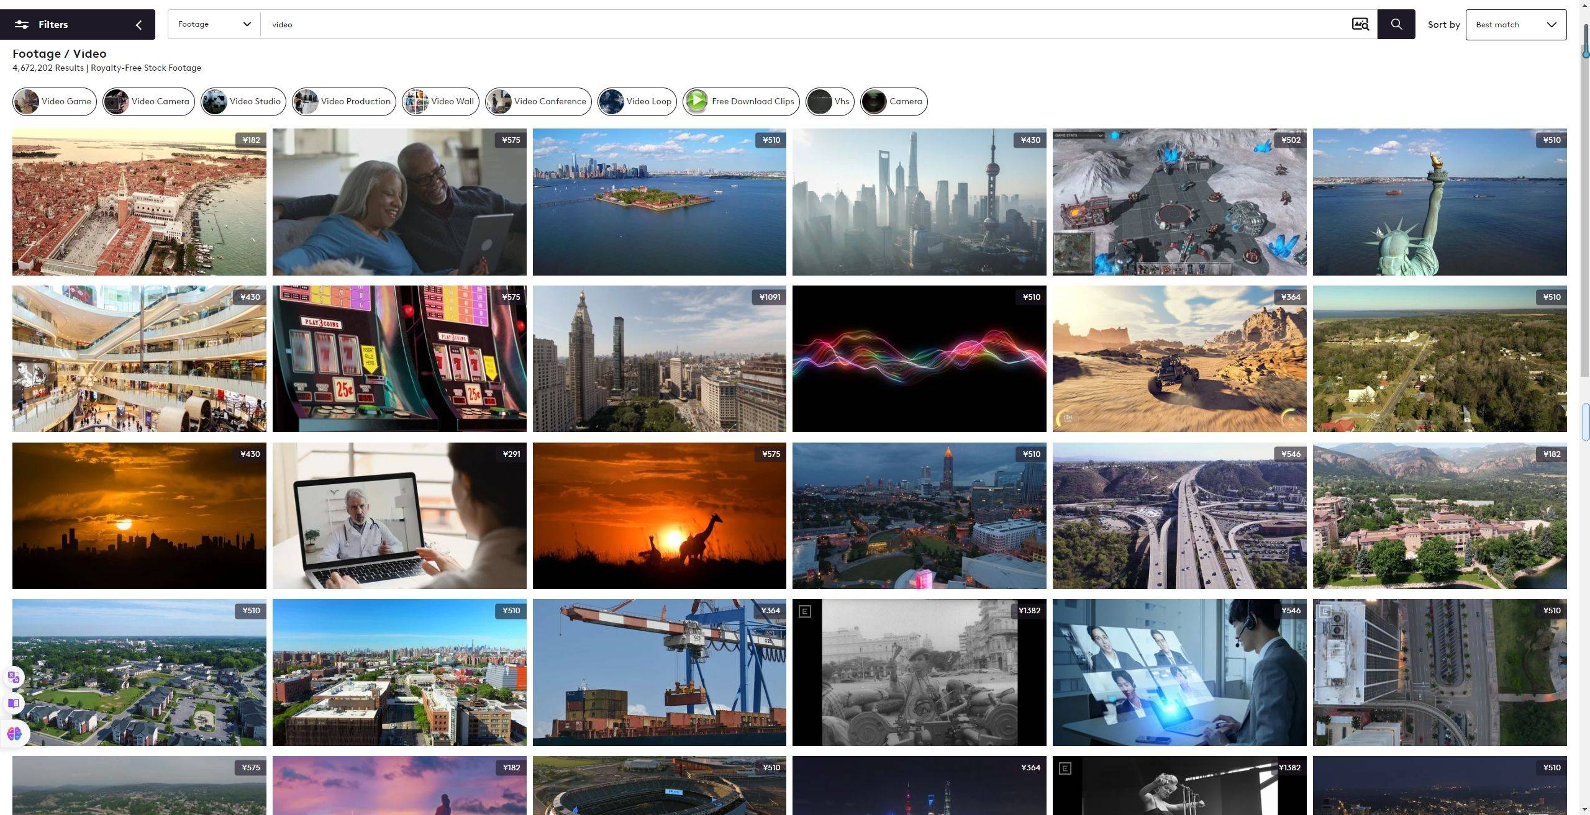The width and height of the screenshot is (1590, 815).
Task: Click the Vhs related search chip
Action: click(x=830, y=102)
